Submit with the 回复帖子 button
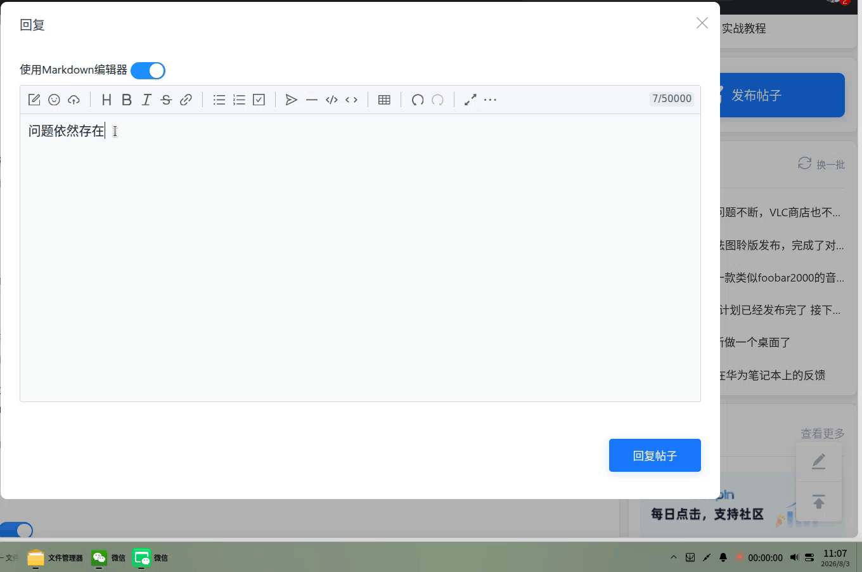Viewport: 862px width, 572px height. coord(655,455)
